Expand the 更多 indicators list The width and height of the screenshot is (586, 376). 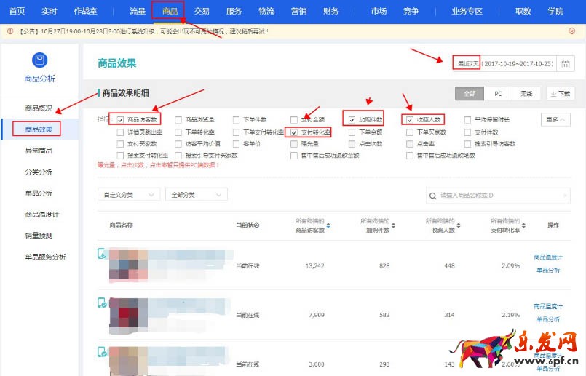(x=555, y=119)
